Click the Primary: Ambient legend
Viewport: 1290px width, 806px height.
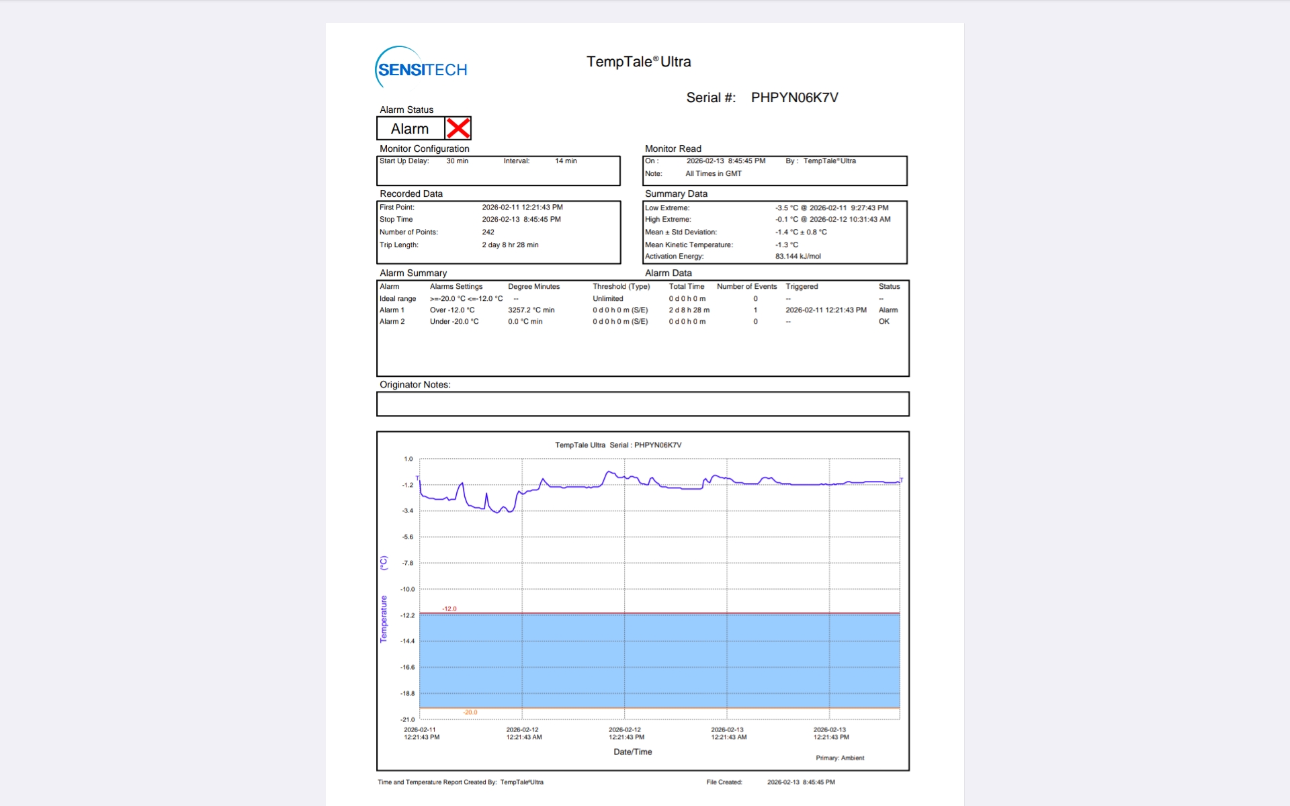pyautogui.click(x=840, y=758)
